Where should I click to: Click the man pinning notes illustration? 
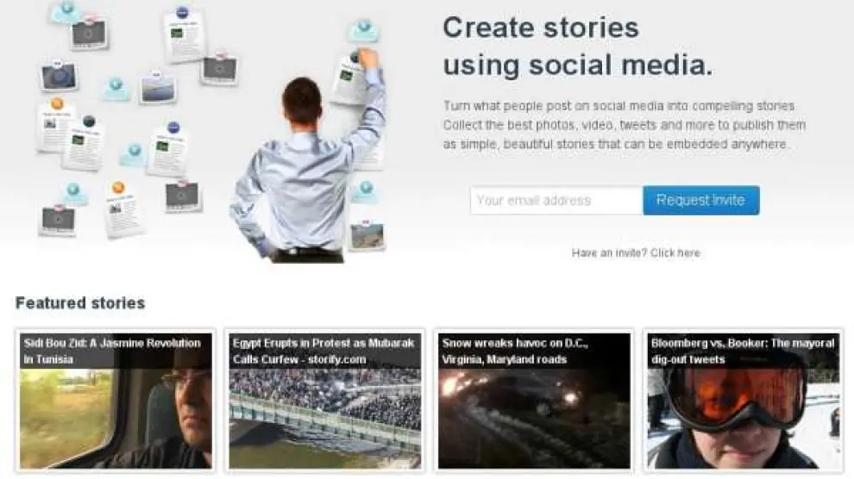[308, 158]
